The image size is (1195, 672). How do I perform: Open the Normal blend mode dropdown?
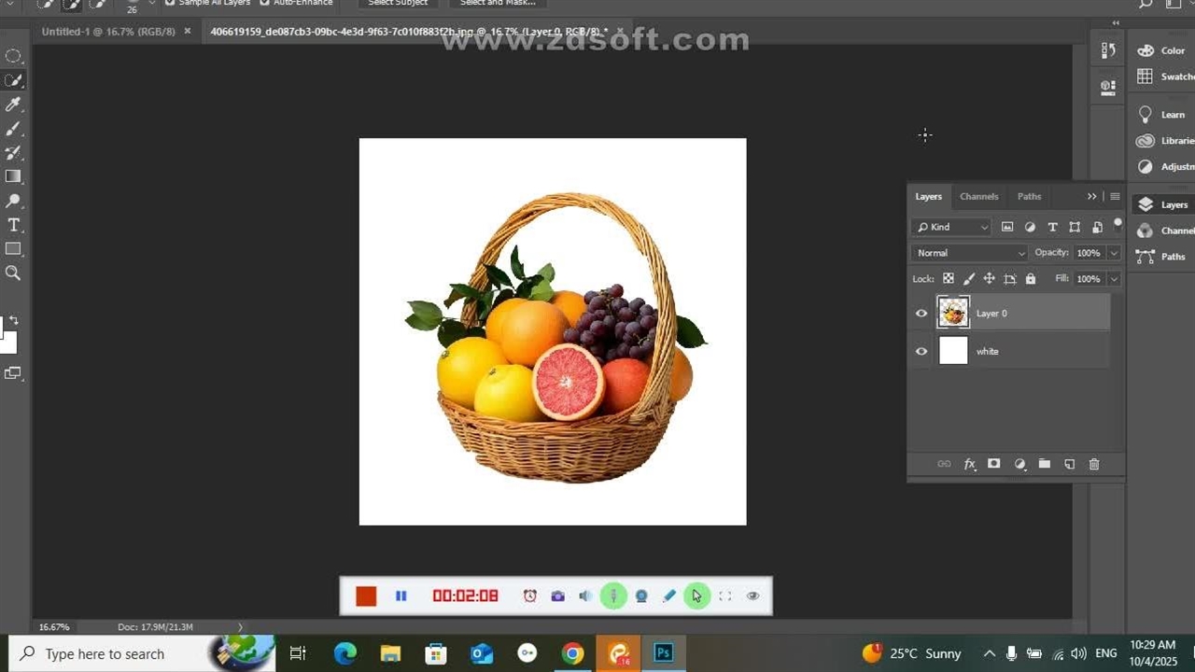pos(969,253)
